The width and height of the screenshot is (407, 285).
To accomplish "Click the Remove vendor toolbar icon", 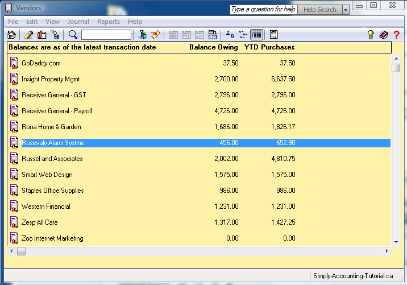I will point(55,35).
